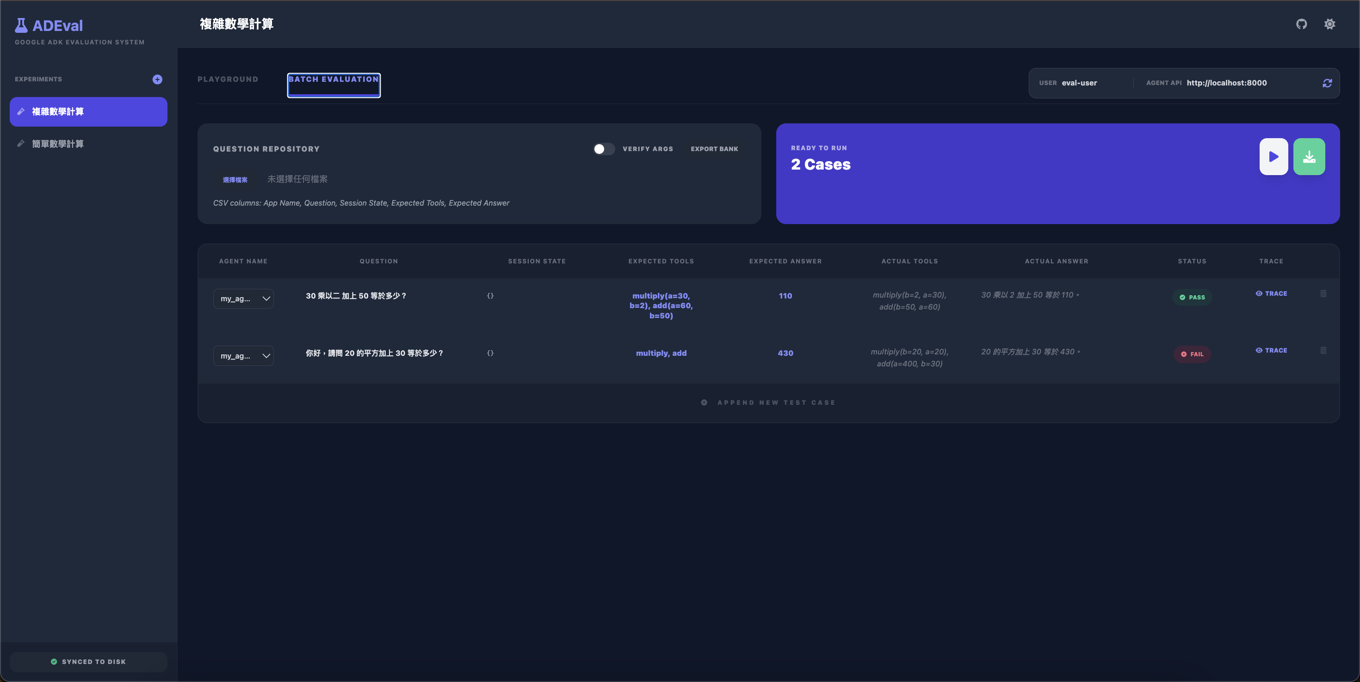
Task: Edit the Agent API URL field
Action: [1250, 83]
